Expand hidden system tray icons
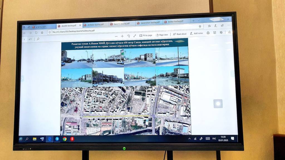This screenshot has height=160, width=285. (190, 138)
